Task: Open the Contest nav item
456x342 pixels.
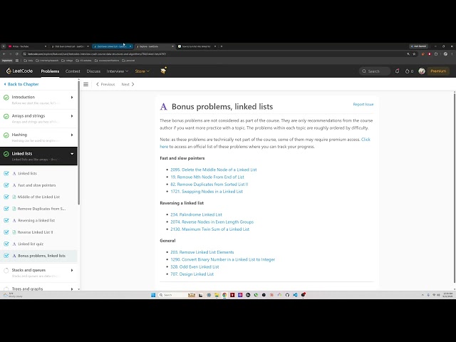Action: tap(73, 71)
